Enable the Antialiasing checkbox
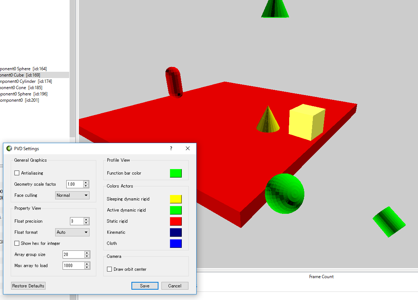Screen dimensions: 418x300 point(17,173)
